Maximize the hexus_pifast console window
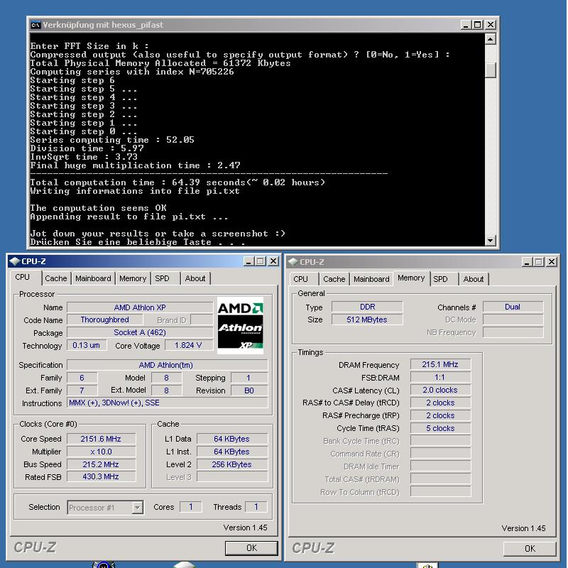568x568 pixels. [478, 25]
